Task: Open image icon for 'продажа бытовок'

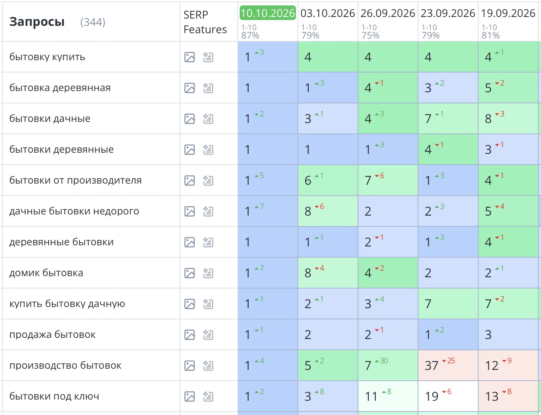Action: [x=190, y=335]
